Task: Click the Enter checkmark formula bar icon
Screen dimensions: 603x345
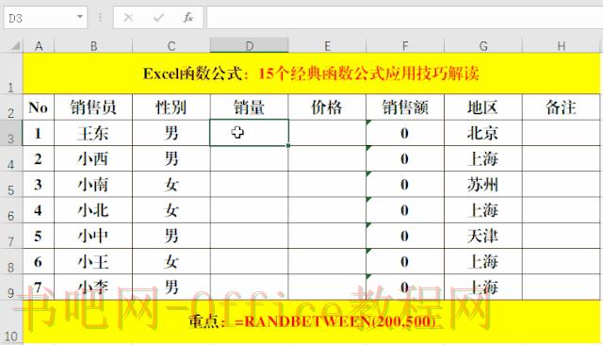Action: click(158, 17)
